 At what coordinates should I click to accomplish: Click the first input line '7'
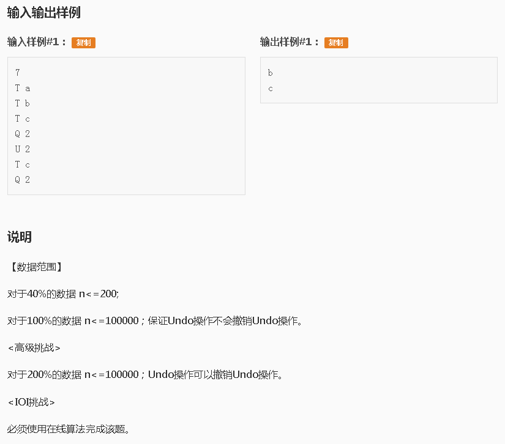[x=18, y=73]
